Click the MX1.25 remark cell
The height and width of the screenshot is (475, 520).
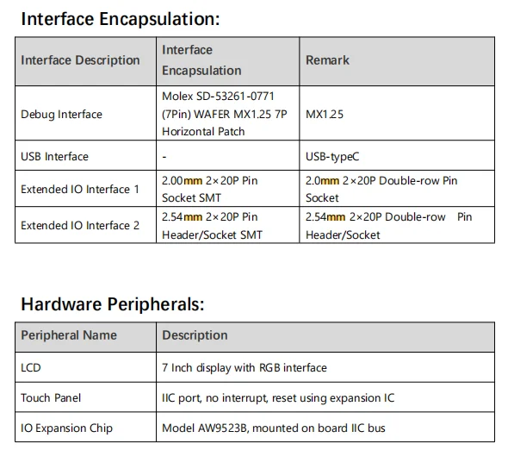[325, 115]
